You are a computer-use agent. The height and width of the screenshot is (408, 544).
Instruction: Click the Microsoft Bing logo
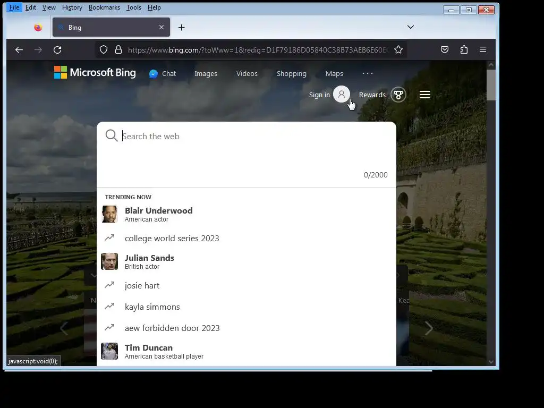(x=95, y=72)
